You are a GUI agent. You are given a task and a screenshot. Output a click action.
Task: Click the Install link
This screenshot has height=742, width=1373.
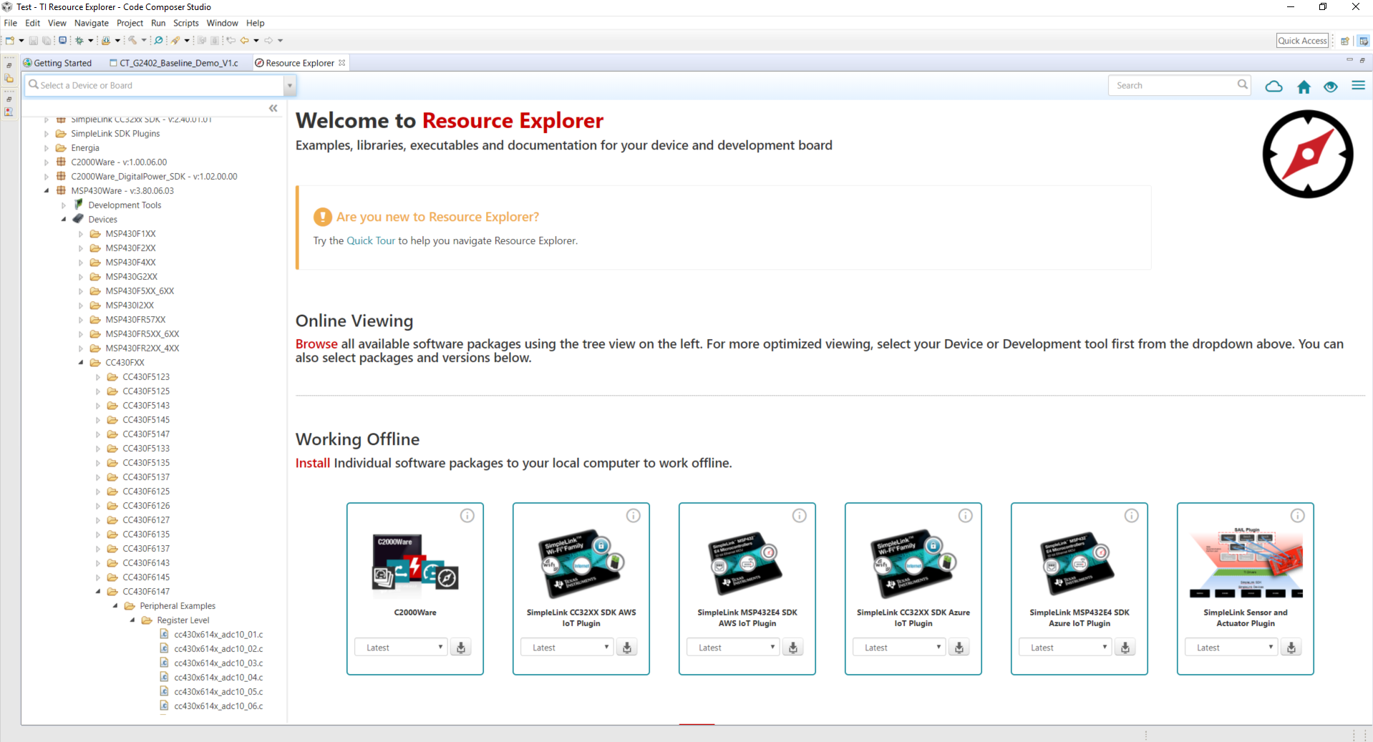point(313,463)
